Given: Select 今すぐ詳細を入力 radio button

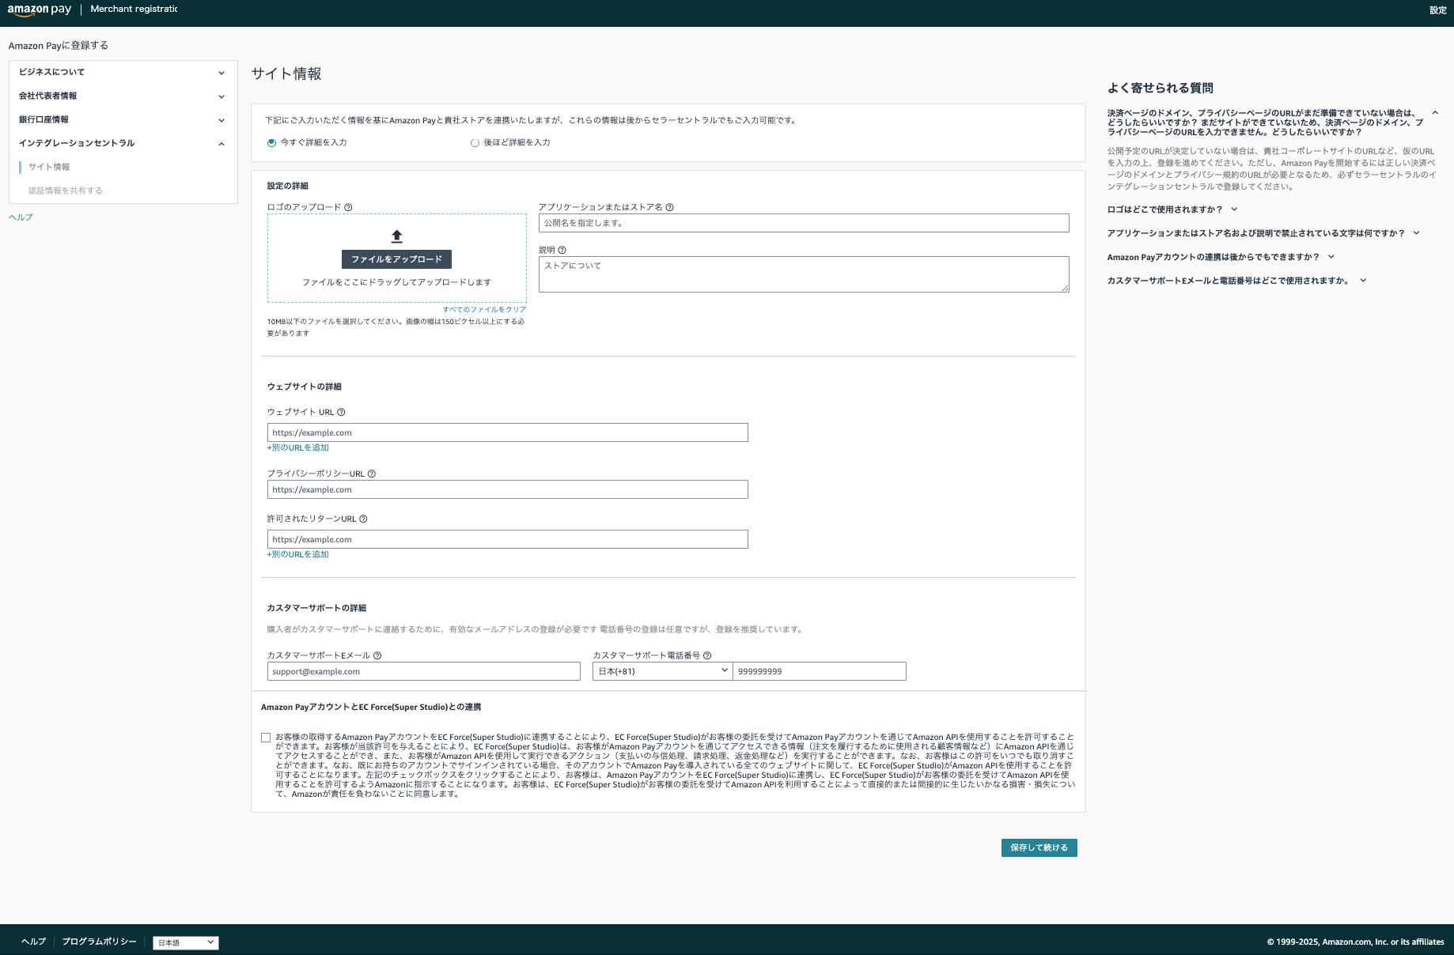Looking at the screenshot, I should pyautogui.click(x=272, y=143).
